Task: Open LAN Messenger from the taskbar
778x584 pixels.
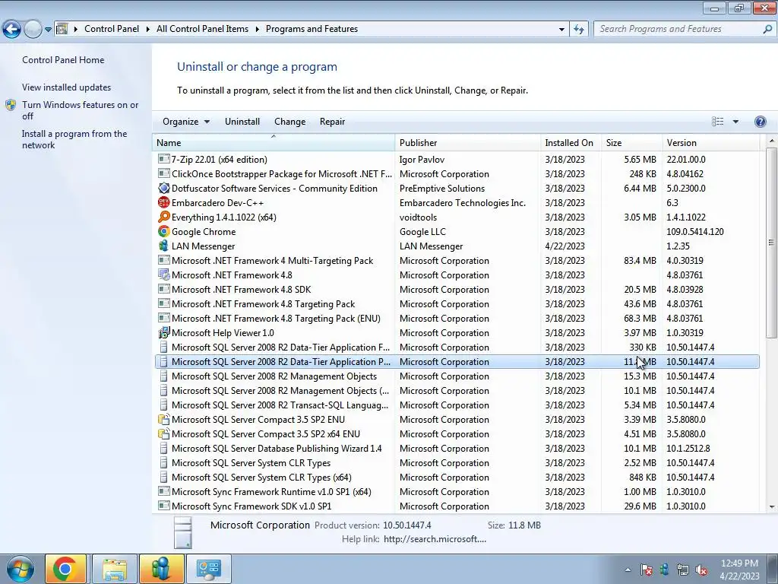Action: pyautogui.click(x=162, y=569)
